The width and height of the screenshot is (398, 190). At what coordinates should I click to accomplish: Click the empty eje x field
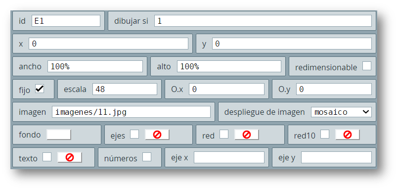pyautogui.click(x=229, y=157)
